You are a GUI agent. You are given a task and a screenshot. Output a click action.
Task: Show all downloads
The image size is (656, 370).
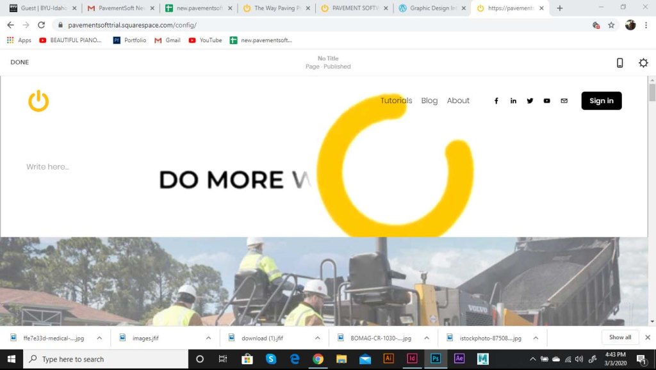(x=619, y=337)
